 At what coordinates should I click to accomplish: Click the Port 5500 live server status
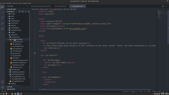point(157,92)
